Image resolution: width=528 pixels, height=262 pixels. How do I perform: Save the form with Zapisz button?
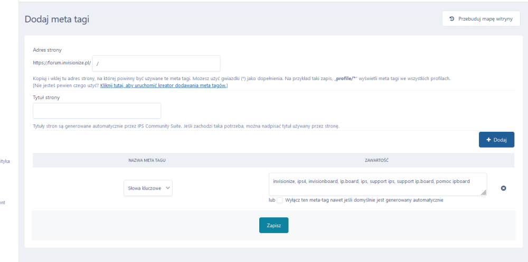point(274,225)
